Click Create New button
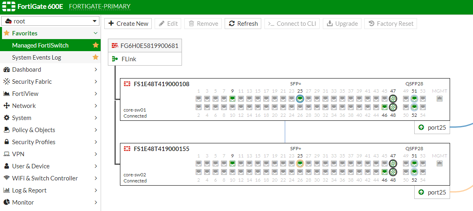Image resolution: width=473 pixels, height=211 pixels. click(x=128, y=23)
